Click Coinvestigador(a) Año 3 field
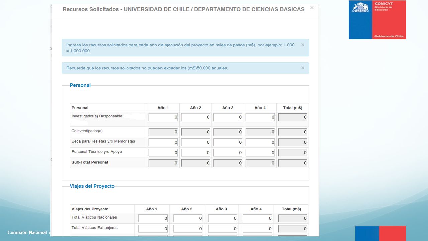Viewport: 428px width, 241px height. 228,132
